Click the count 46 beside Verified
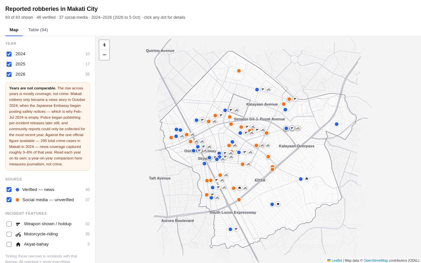 87,190
